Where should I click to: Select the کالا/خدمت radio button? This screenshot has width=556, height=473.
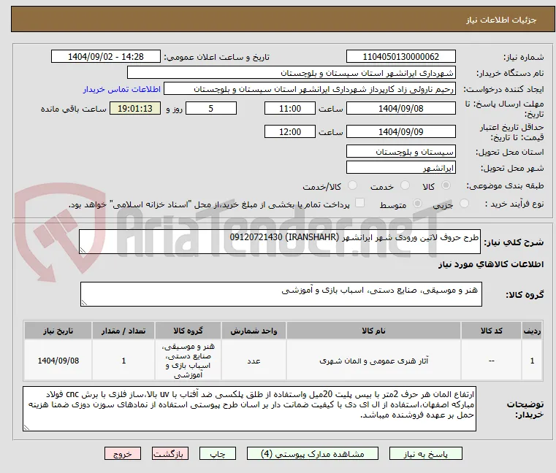pos(352,185)
